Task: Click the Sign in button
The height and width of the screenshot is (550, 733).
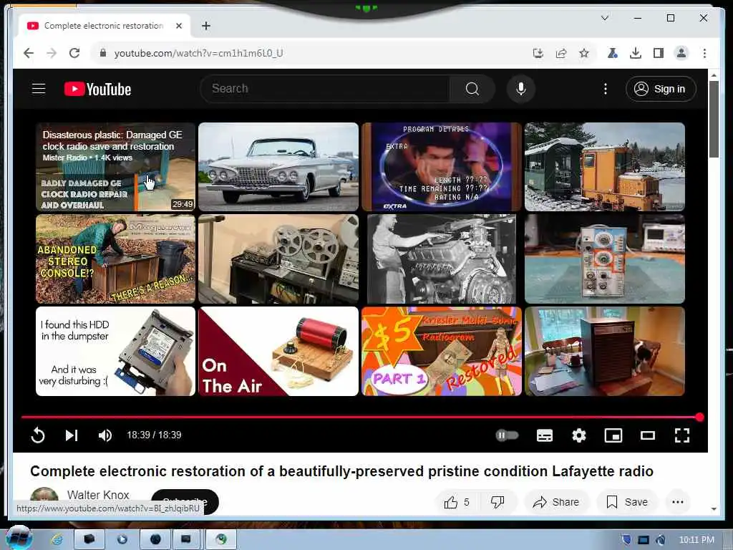Action: [661, 89]
